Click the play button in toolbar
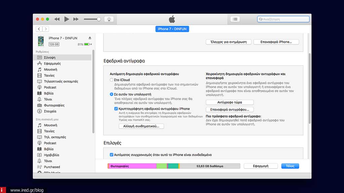The image size is (344, 193). point(67,19)
